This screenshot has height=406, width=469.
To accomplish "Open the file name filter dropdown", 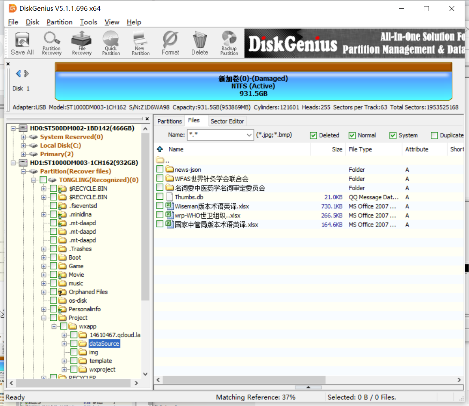I will pos(249,135).
